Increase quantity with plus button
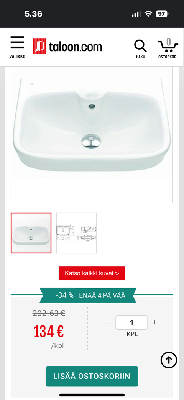The image size is (184, 400). tap(154, 322)
